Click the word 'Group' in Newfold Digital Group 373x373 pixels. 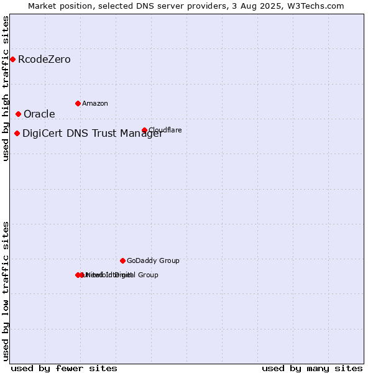pos(148,275)
